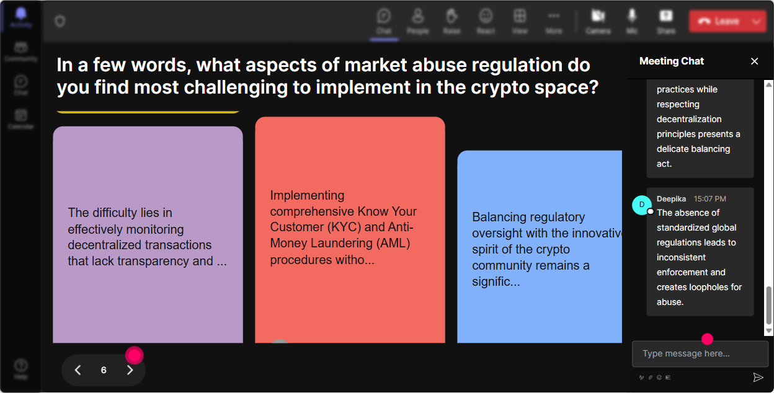Open the GIF picker in chat
Viewport: 774px width, 393px height.
tap(668, 377)
